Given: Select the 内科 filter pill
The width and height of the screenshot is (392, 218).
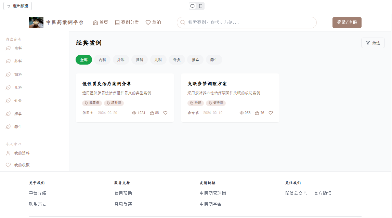Looking at the screenshot, I should 103,60.
